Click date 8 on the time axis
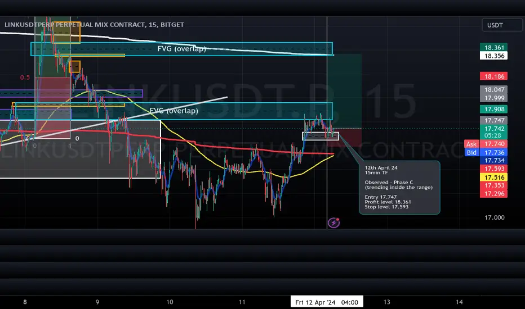525x309 pixels. (x=25, y=302)
